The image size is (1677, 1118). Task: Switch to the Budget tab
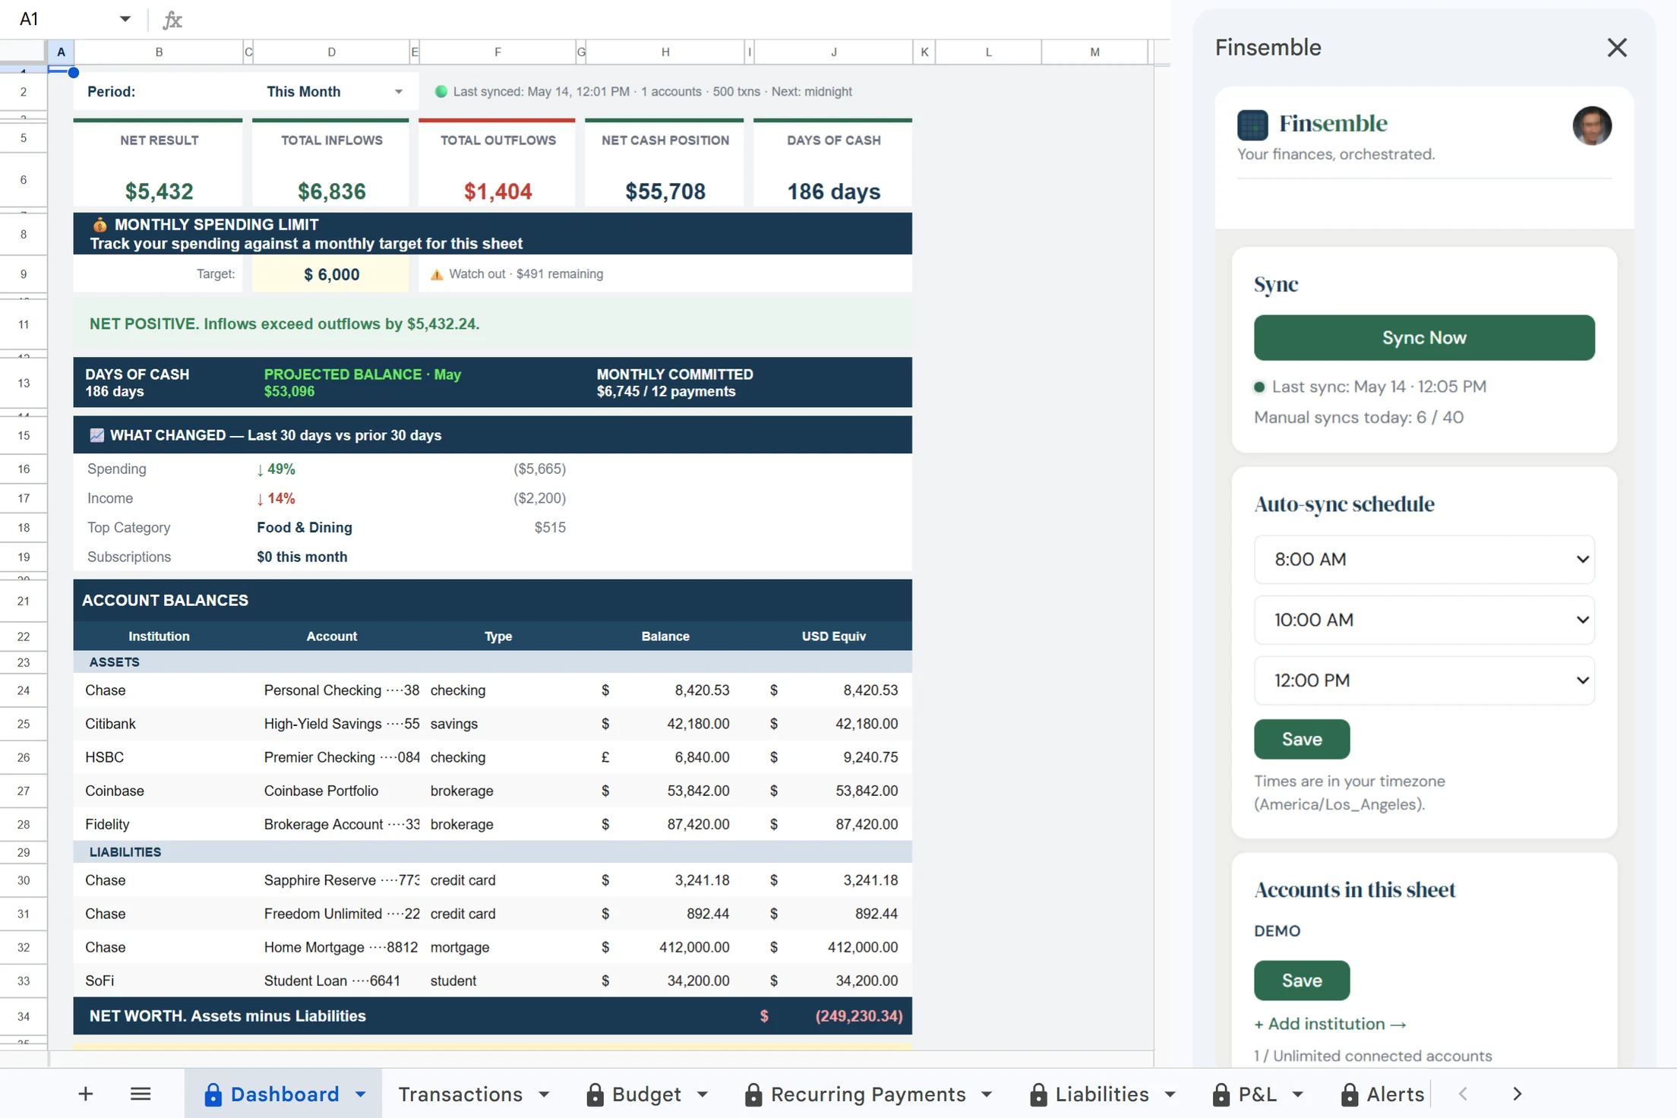[646, 1094]
